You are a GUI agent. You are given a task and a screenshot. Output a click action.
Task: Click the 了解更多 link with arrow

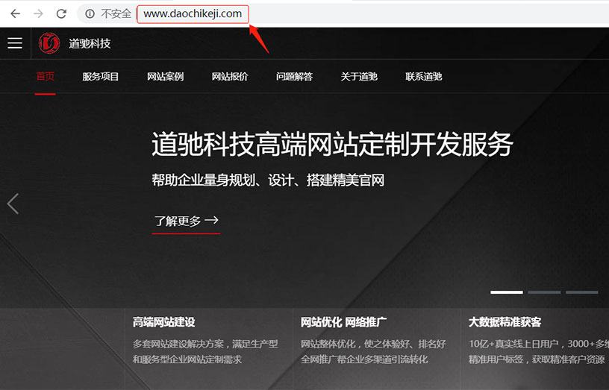pyautogui.click(x=187, y=221)
